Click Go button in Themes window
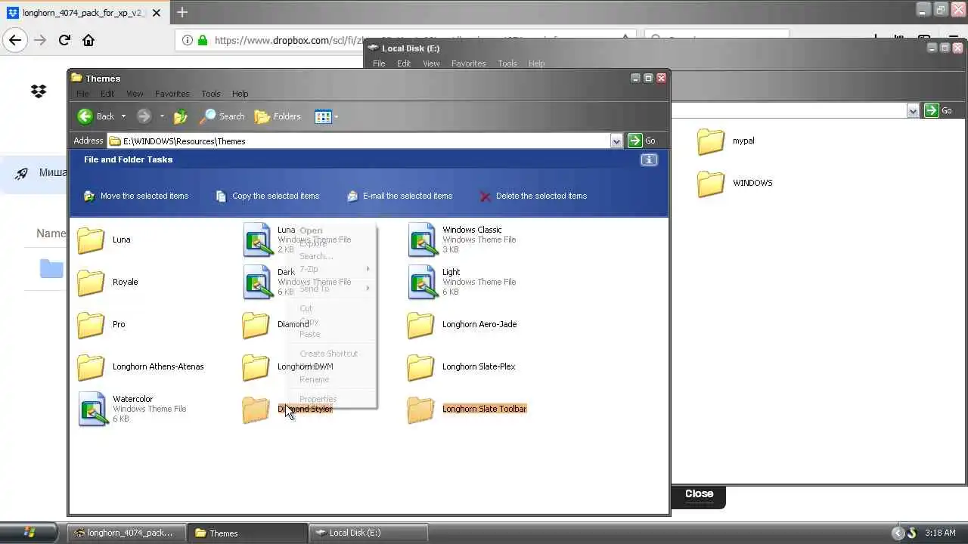Viewport: 968px width, 544px height. pyautogui.click(x=641, y=141)
